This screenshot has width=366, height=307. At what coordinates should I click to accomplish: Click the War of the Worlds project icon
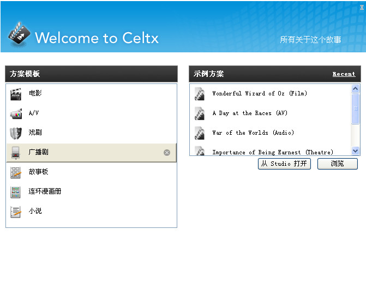(200, 133)
